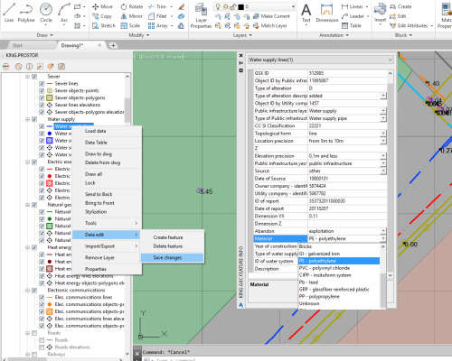The width and height of the screenshot is (452, 361).
Task: Open Layer Properties
Action: tap(201, 15)
